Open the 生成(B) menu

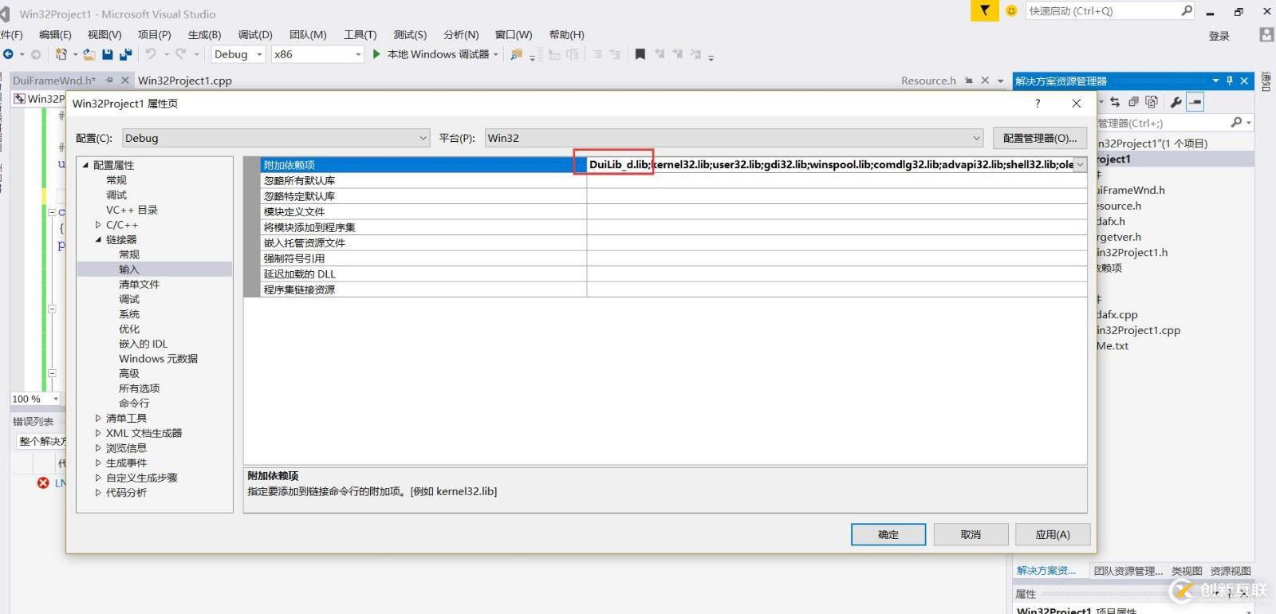pyautogui.click(x=204, y=34)
